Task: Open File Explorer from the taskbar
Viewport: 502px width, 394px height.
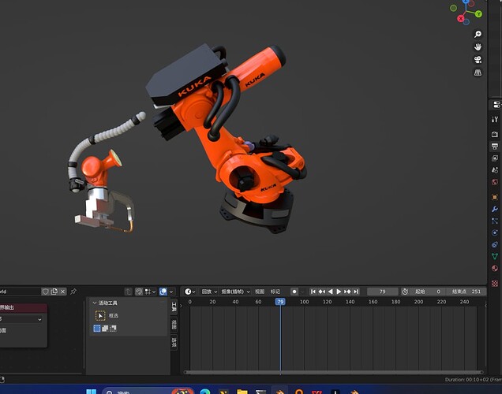Action: click(x=242, y=392)
